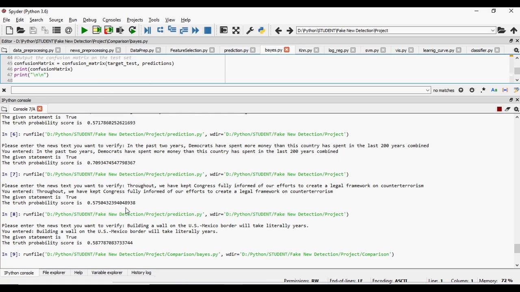
Task: Run current cell and advance to next
Action: click(x=108, y=30)
